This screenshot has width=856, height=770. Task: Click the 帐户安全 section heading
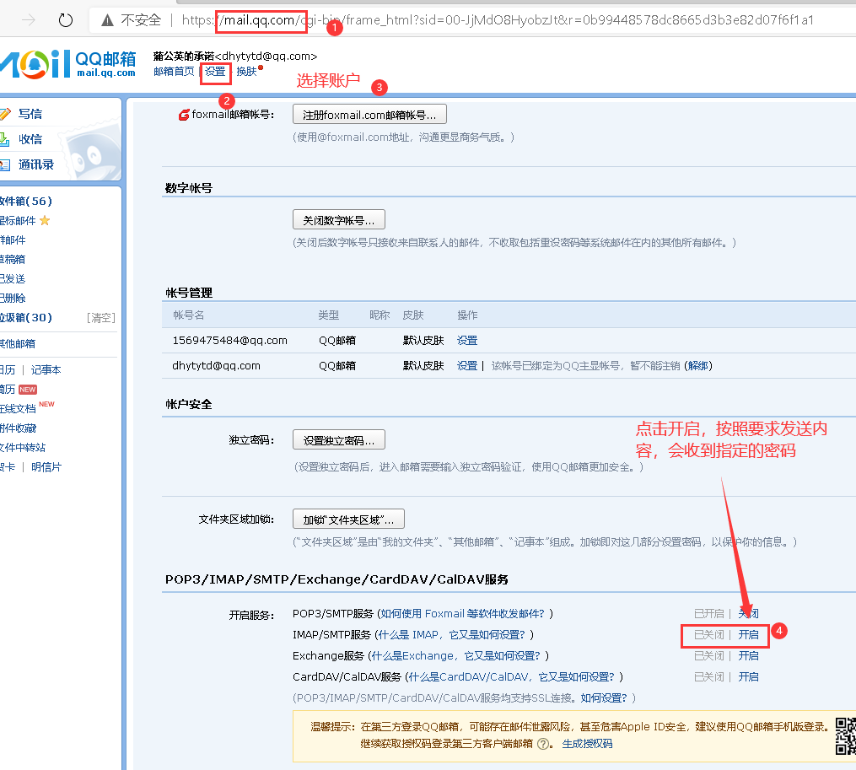pyautogui.click(x=189, y=404)
